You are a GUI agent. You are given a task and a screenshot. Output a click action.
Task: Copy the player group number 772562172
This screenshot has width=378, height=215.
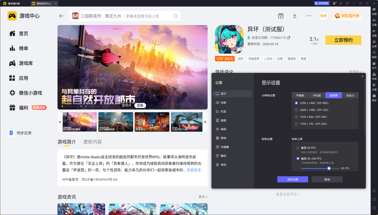coord(289,38)
